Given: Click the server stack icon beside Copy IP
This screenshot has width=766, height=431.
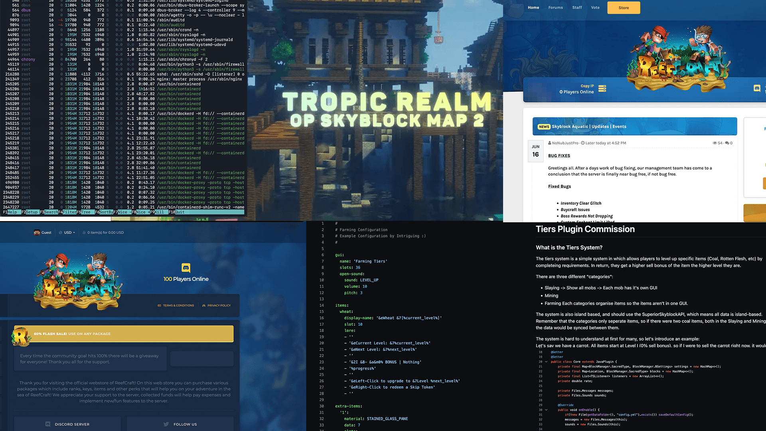Looking at the screenshot, I should [602, 89].
